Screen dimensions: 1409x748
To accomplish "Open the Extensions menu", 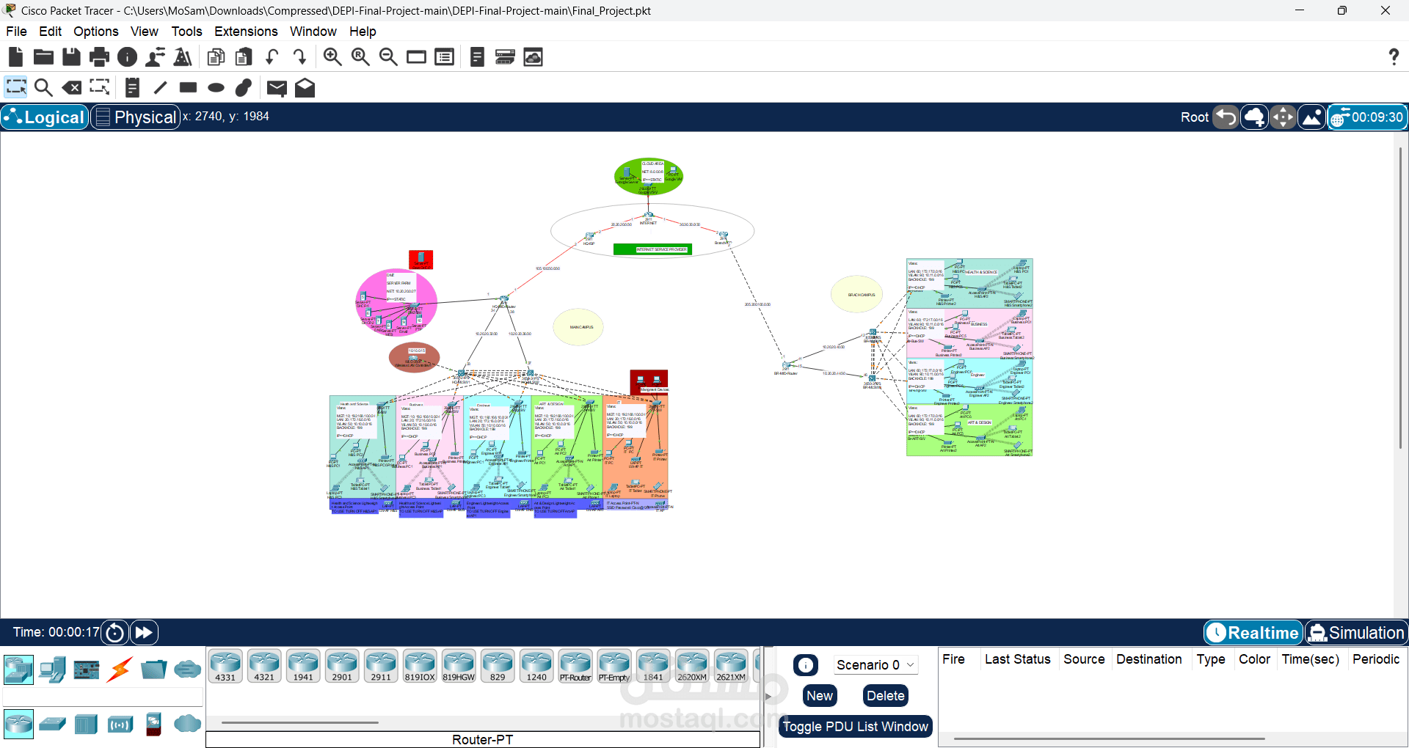I will (245, 31).
